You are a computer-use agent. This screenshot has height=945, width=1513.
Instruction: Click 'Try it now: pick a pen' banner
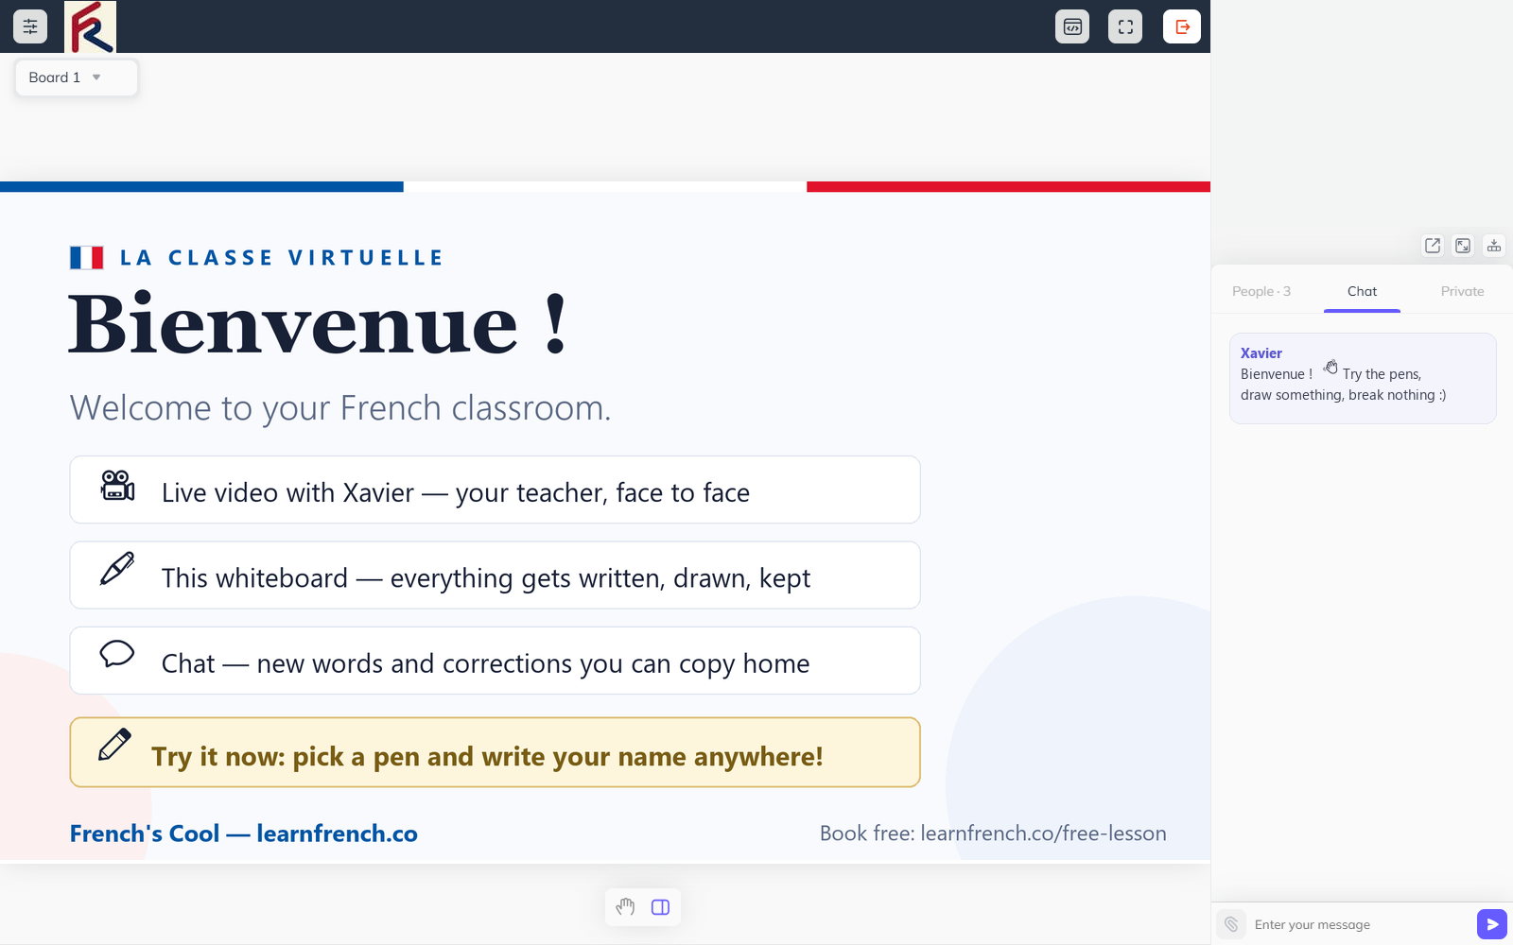pos(495,752)
